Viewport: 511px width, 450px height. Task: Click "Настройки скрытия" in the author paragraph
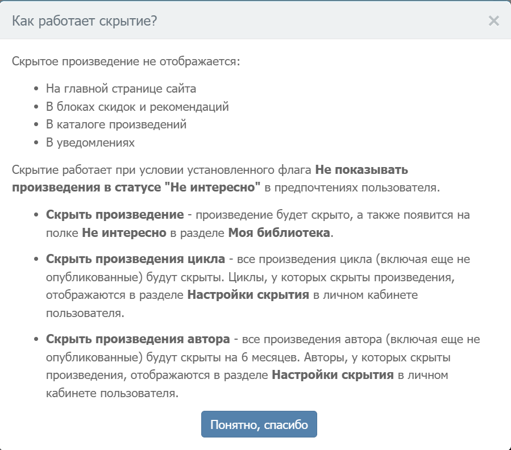click(333, 375)
